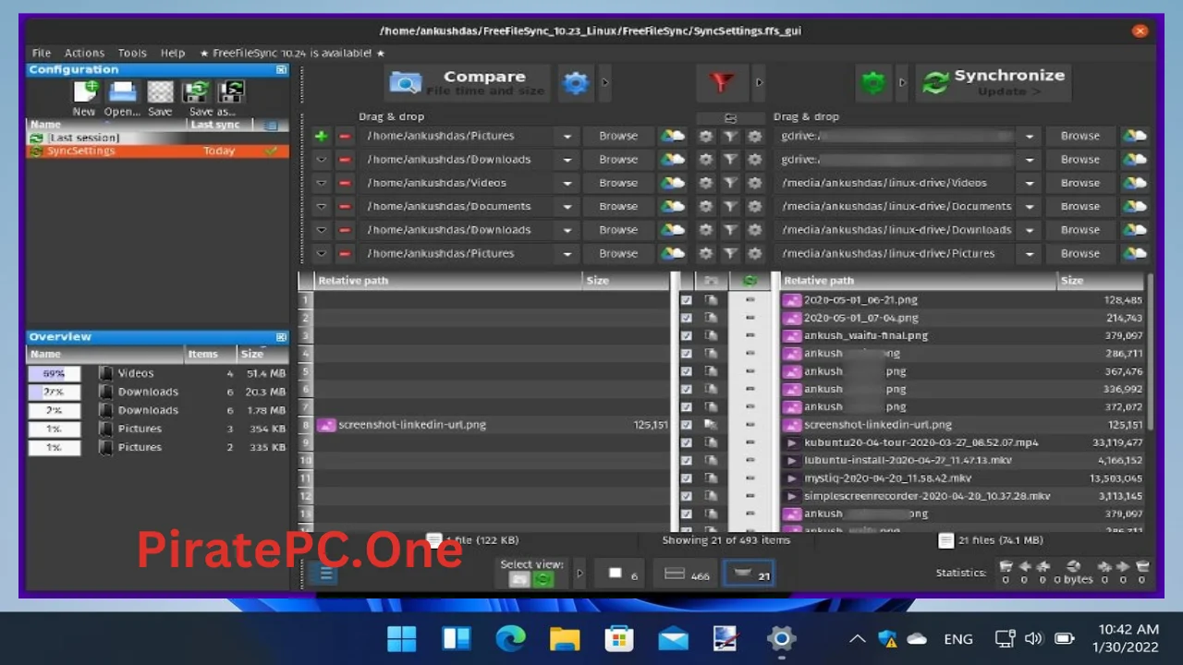
Task: Toggle view filter showing 21 items
Action: click(x=750, y=574)
